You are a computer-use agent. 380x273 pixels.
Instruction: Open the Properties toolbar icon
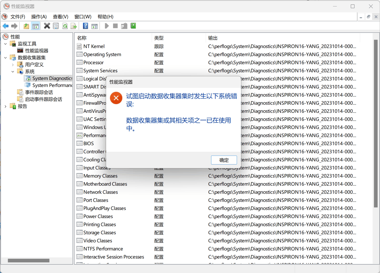click(56, 26)
